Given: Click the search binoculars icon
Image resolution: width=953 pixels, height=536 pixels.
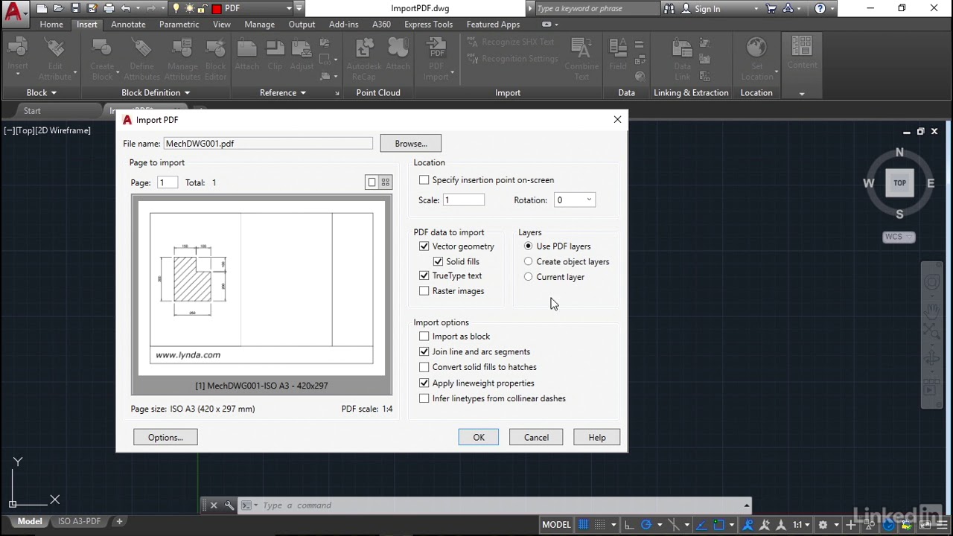Looking at the screenshot, I should [x=669, y=9].
